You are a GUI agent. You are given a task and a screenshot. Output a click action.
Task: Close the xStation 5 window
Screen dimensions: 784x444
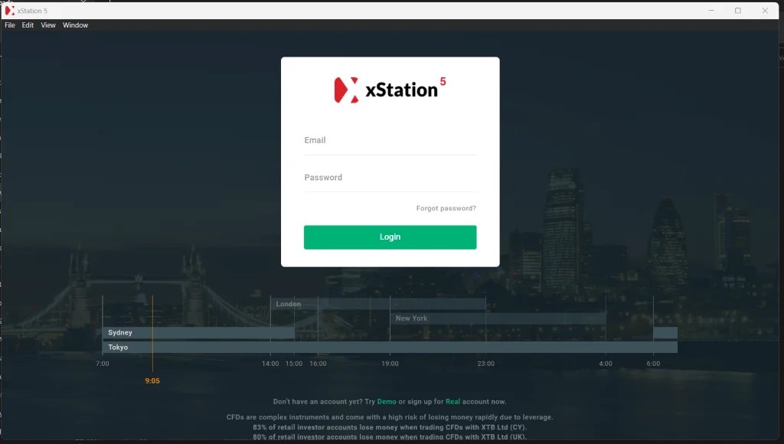[x=765, y=11]
